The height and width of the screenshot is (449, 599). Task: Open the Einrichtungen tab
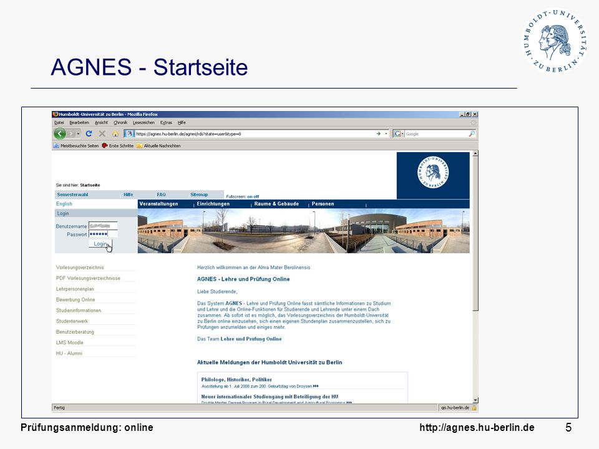[x=213, y=204]
